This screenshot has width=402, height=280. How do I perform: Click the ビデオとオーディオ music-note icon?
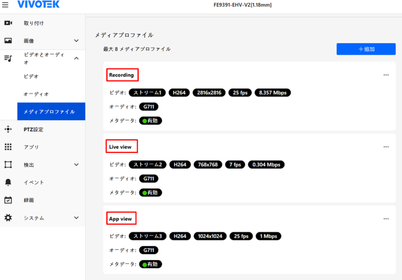pos(8,58)
